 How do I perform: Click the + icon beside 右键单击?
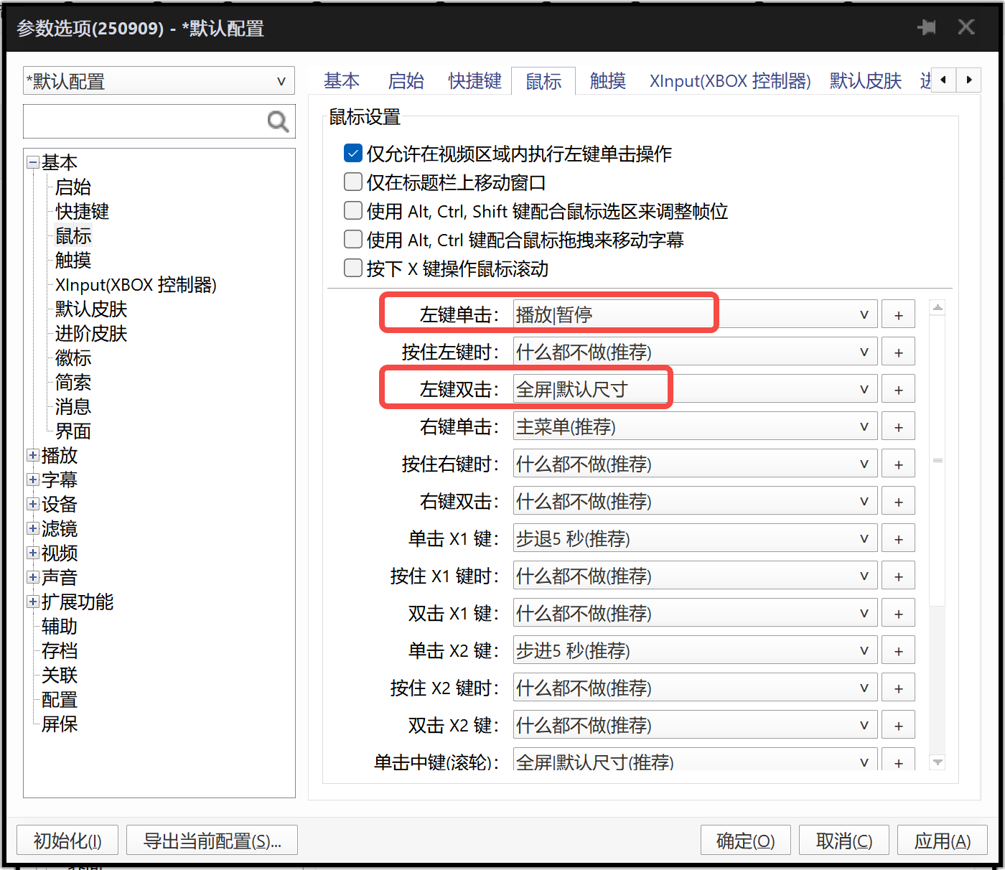pyautogui.click(x=898, y=426)
